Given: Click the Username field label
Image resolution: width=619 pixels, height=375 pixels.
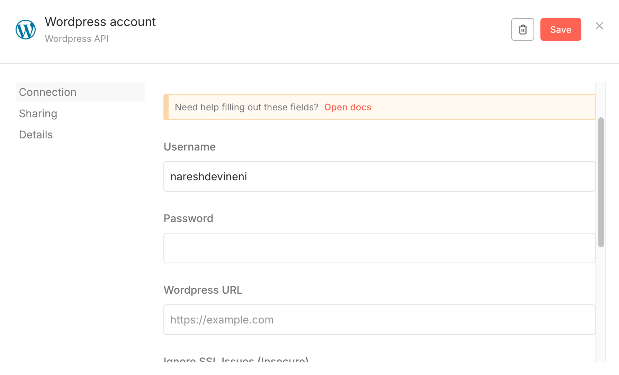Looking at the screenshot, I should point(190,147).
